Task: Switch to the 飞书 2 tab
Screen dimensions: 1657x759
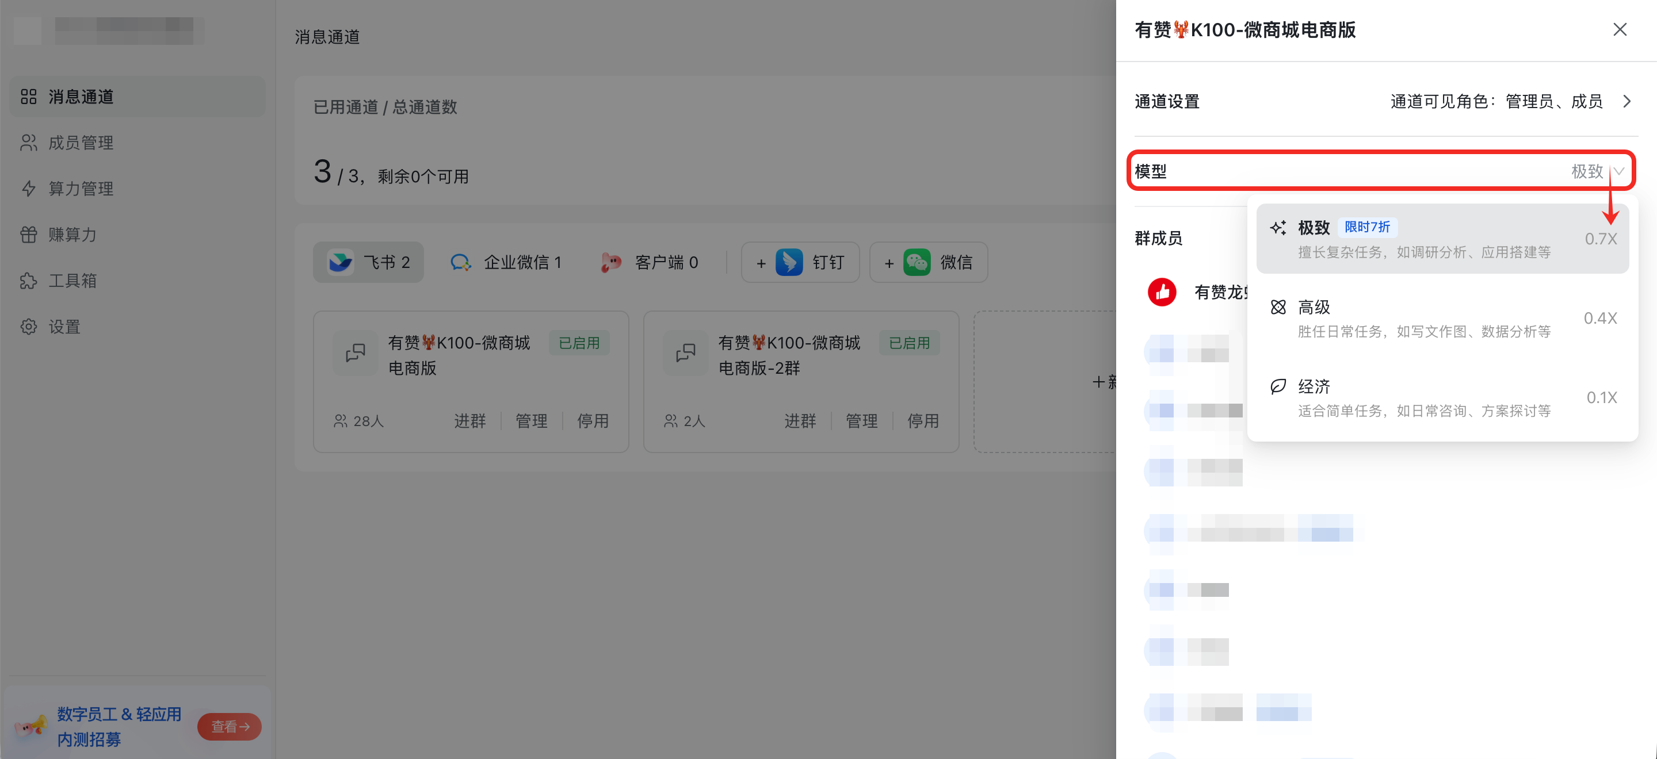Action: [369, 262]
